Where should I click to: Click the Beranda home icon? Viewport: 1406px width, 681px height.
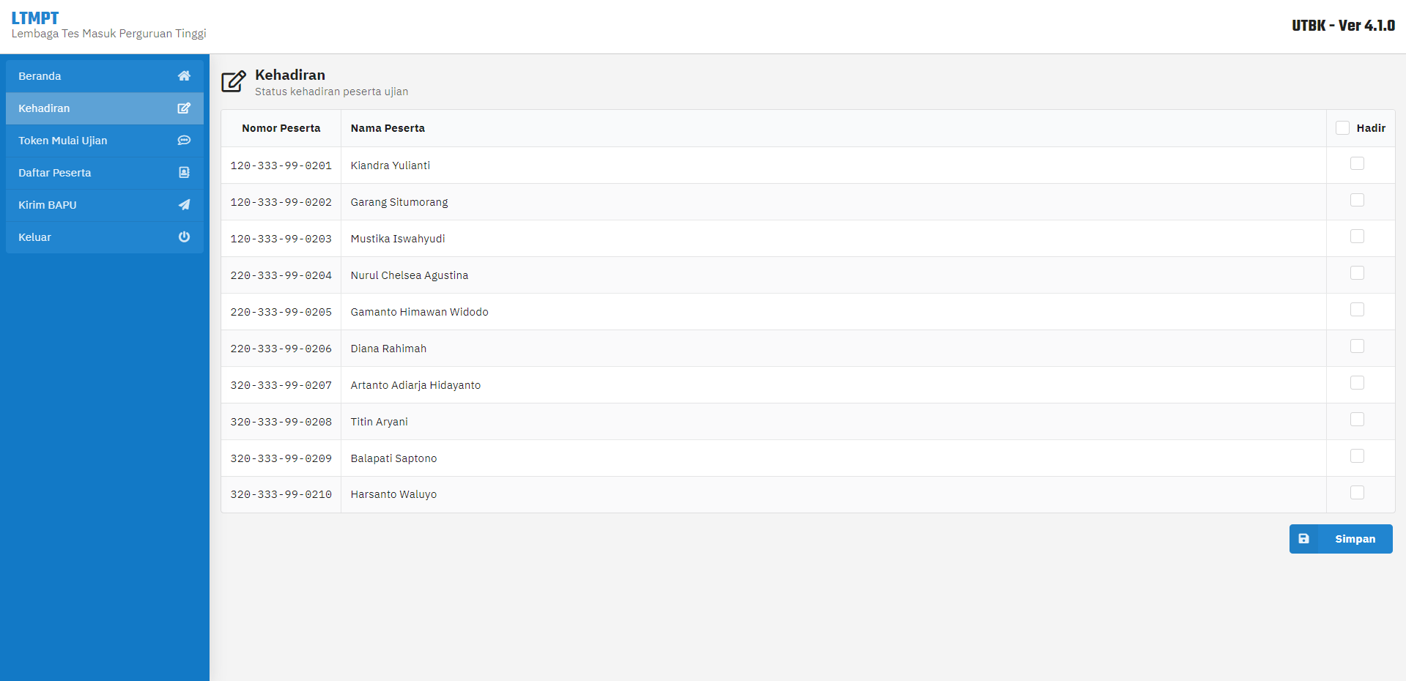click(184, 76)
